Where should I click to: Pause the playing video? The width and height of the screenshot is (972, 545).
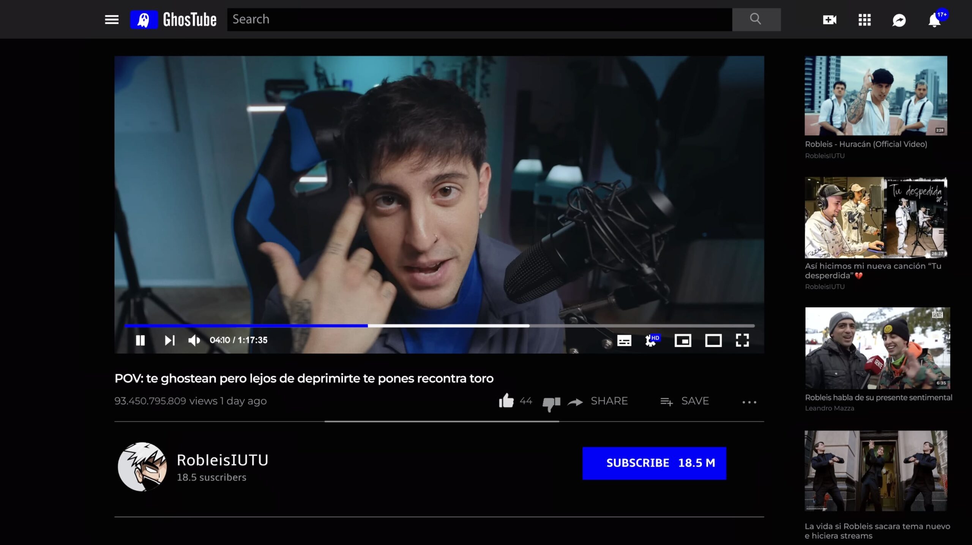click(140, 340)
